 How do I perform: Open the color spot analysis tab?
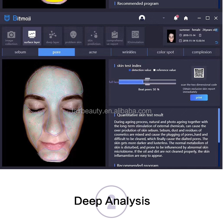point(165,52)
